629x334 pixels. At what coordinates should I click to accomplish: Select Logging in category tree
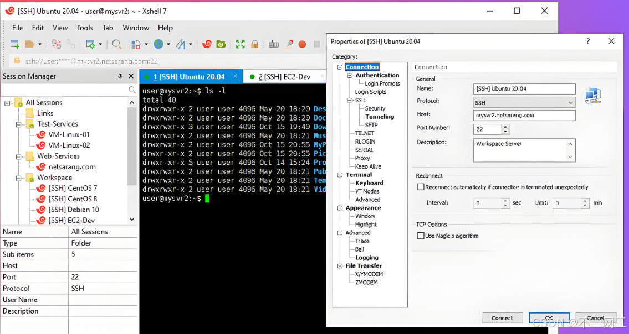tap(367, 258)
